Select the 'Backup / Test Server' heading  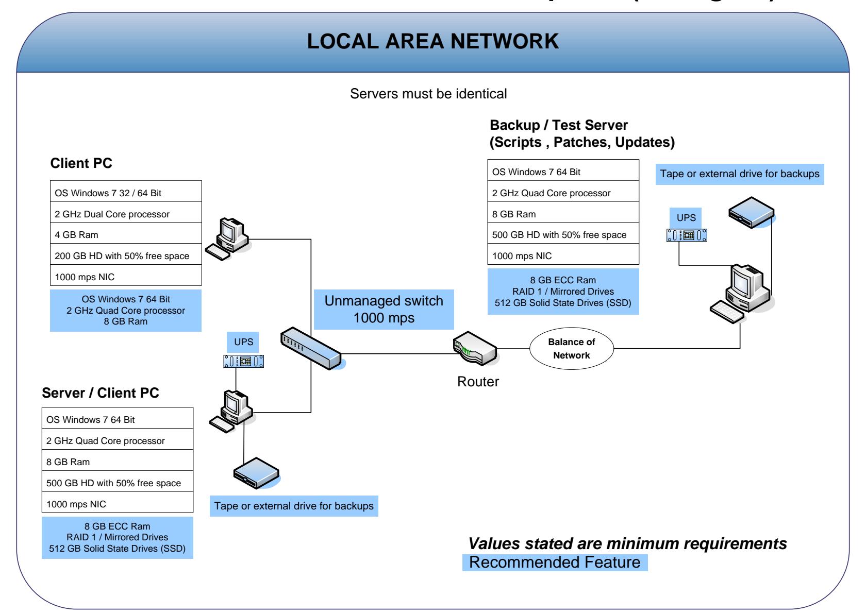pyautogui.click(x=559, y=125)
